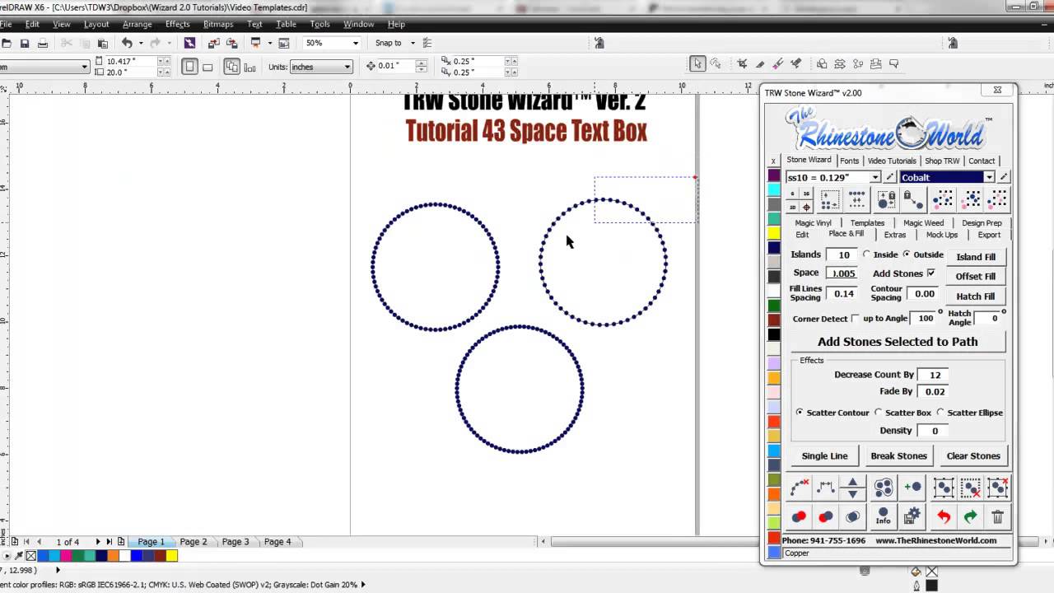Click the pencil icon beside stone size
This screenshot has height=593, width=1054.
(x=889, y=177)
